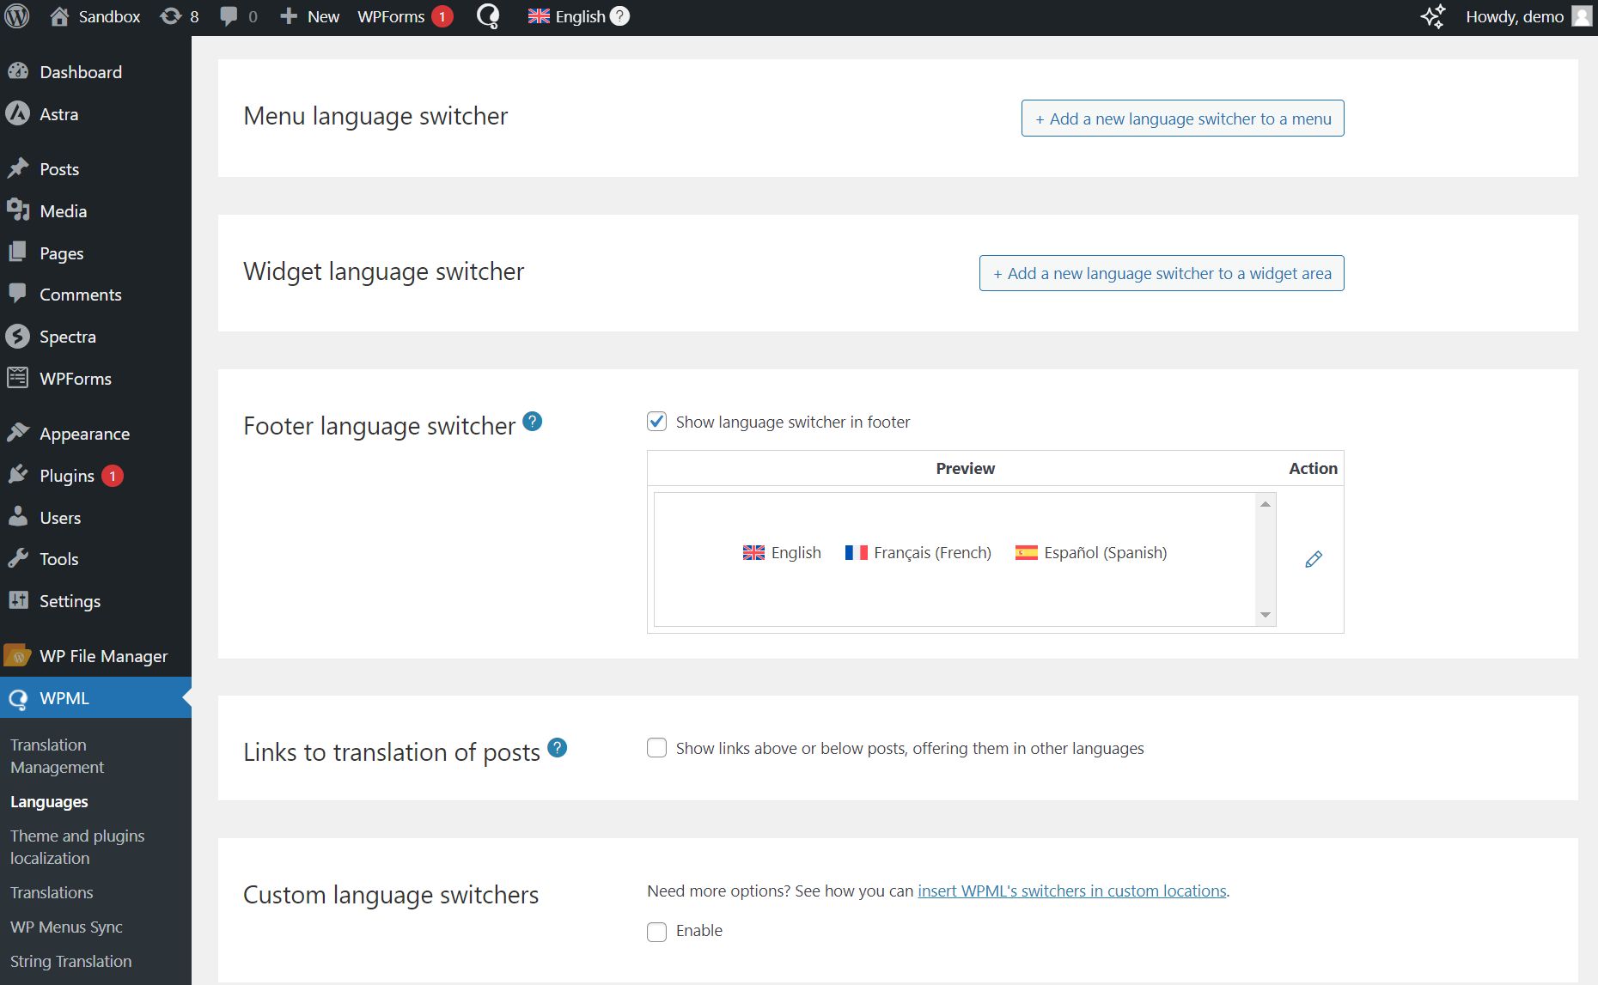
Task: Open the WPML menu in the sidebar
Action: 95,698
